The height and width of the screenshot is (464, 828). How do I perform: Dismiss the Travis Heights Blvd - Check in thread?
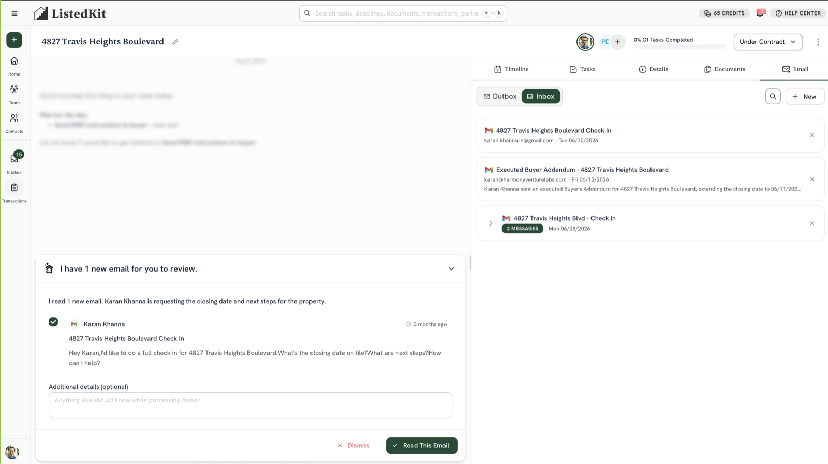coord(812,223)
